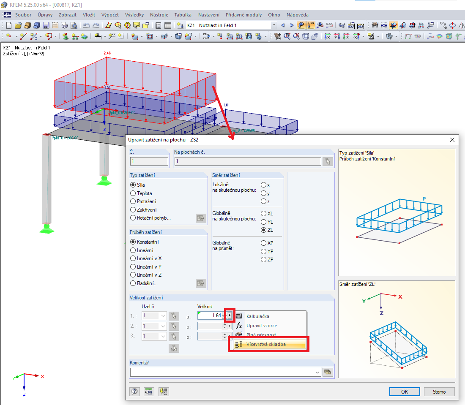
Task: Click the OK button
Action: pyautogui.click(x=405, y=391)
